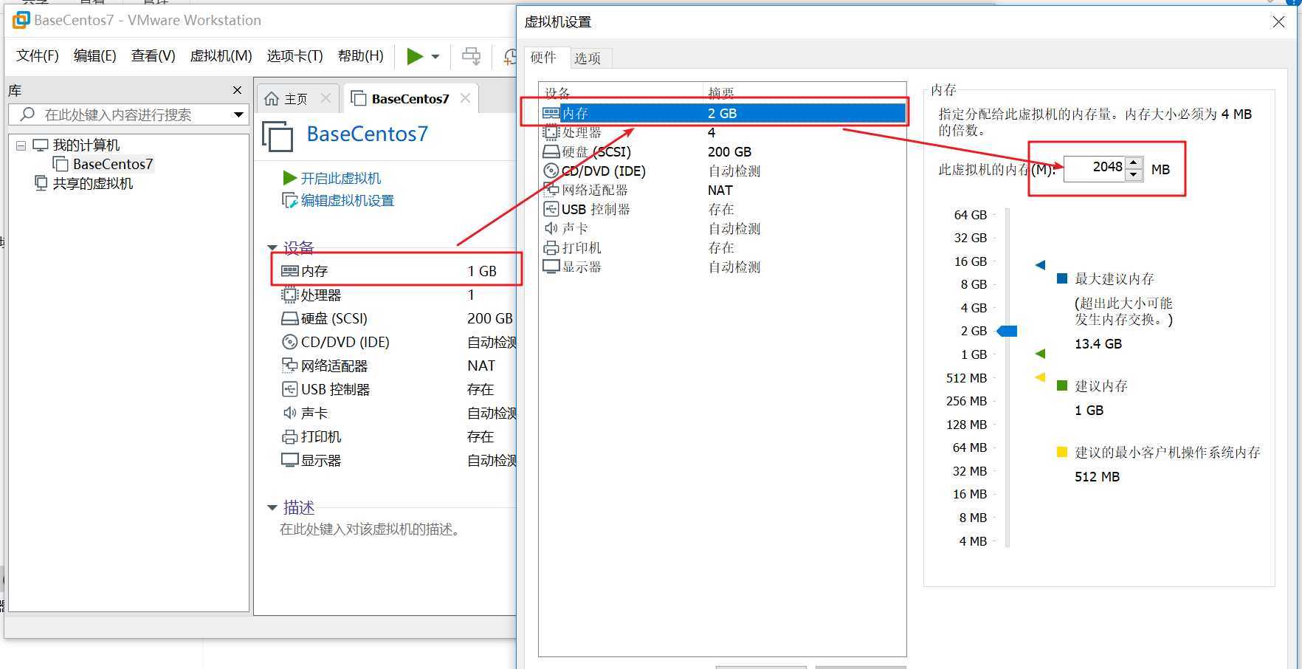The image size is (1302, 669).
Task: Click the CD/DVD (IDE) icon in main window
Action: 290,342
